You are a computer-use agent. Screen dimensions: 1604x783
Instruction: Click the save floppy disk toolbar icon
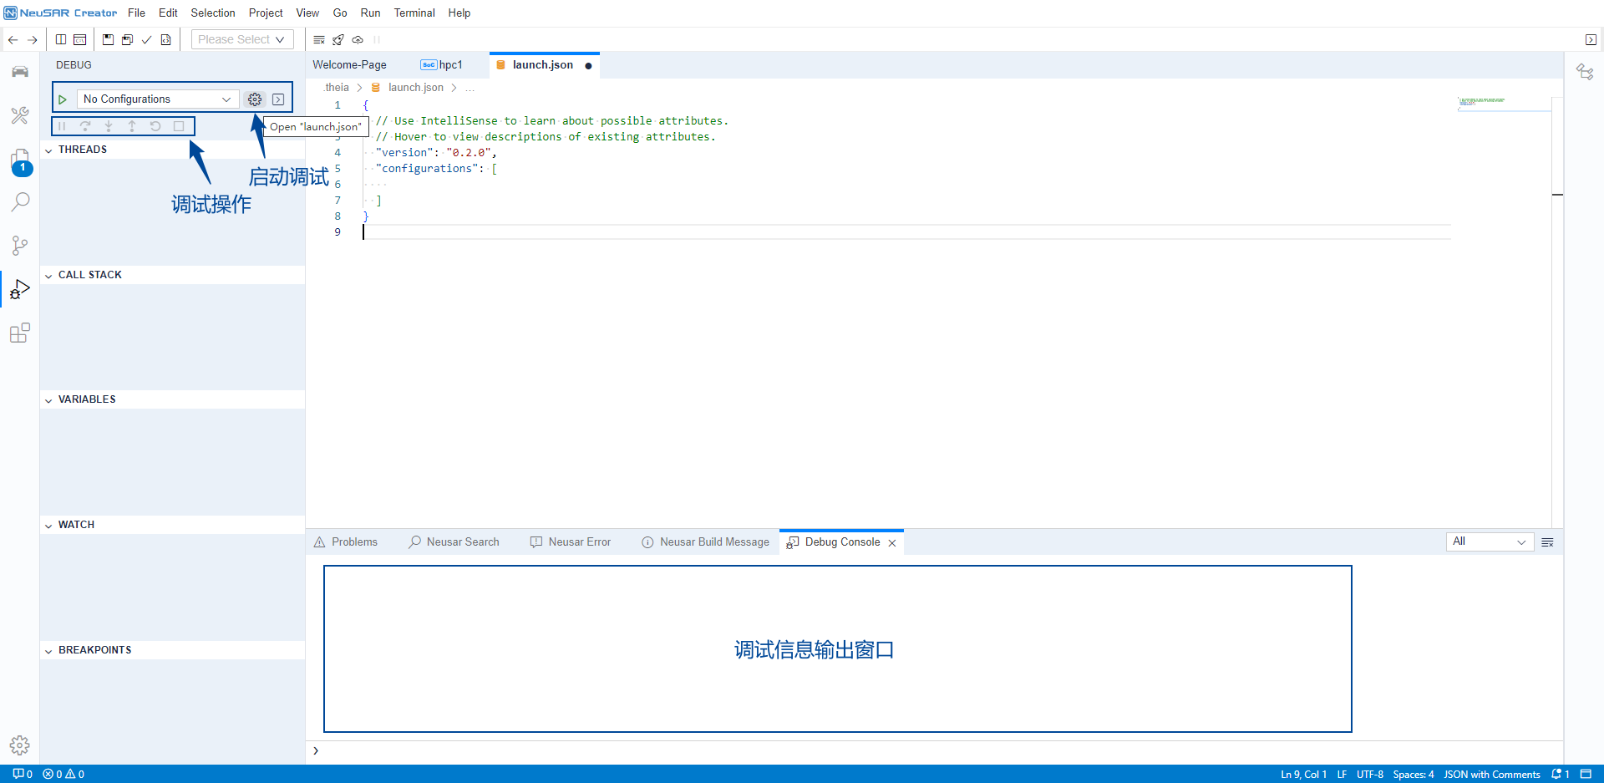coord(109,40)
